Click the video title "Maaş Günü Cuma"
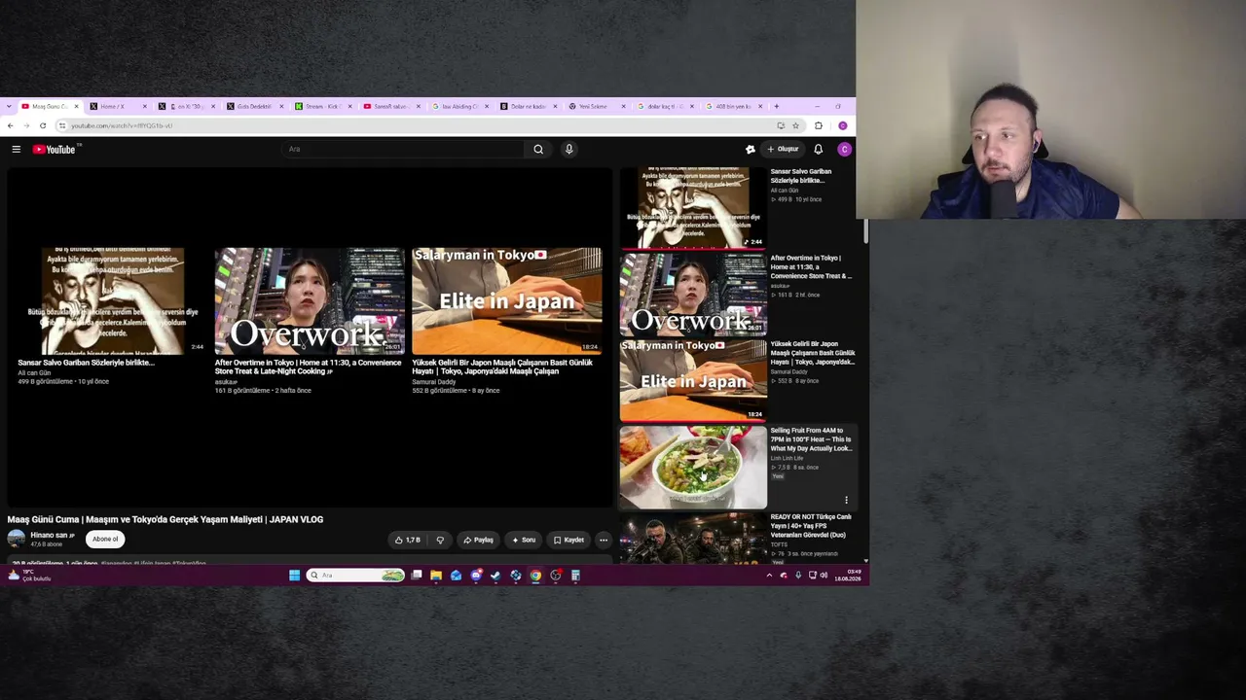 click(165, 519)
